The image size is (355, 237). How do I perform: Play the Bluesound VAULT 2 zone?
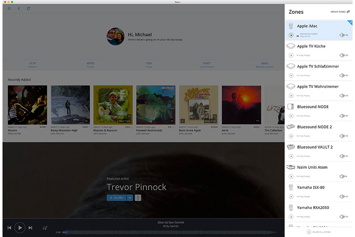pos(291,156)
